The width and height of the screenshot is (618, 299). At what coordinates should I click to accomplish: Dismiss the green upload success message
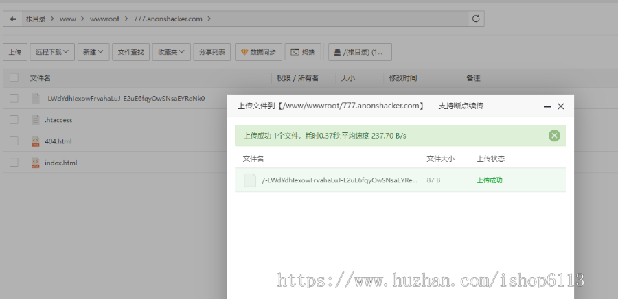[554, 136]
